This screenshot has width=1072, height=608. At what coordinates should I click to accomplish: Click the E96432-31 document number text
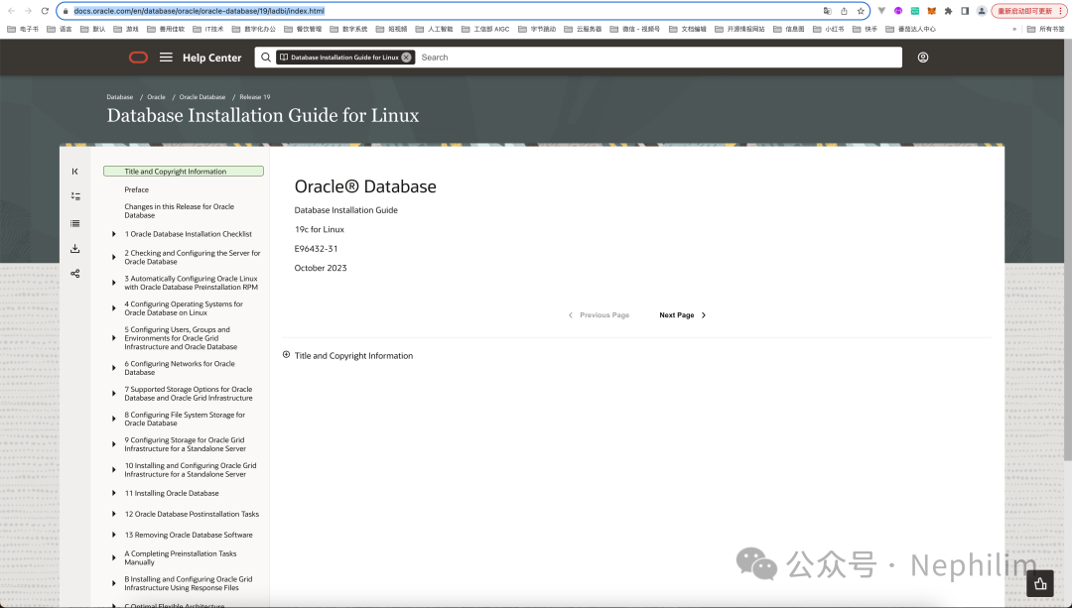(x=316, y=249)
